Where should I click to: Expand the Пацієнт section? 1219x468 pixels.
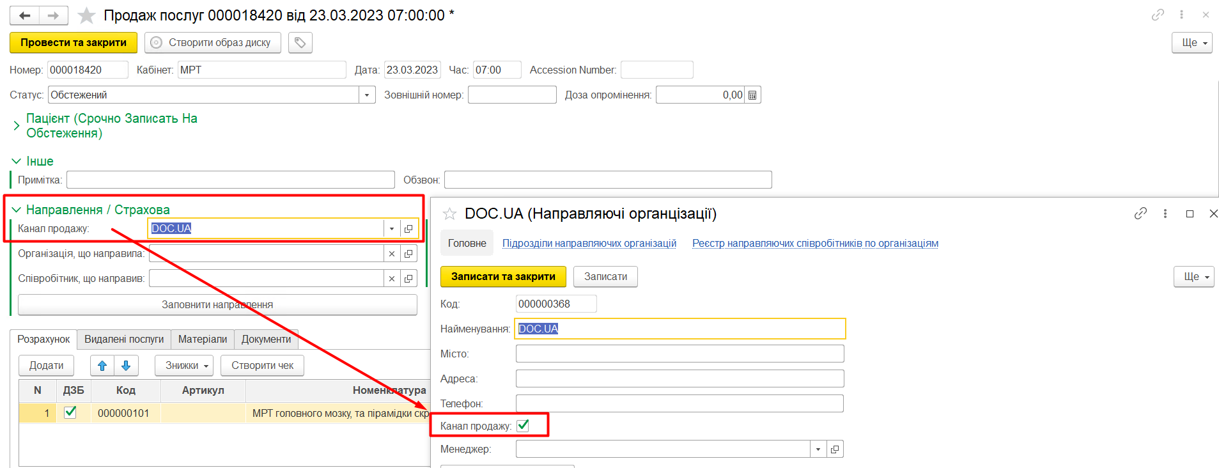(17, 126)
